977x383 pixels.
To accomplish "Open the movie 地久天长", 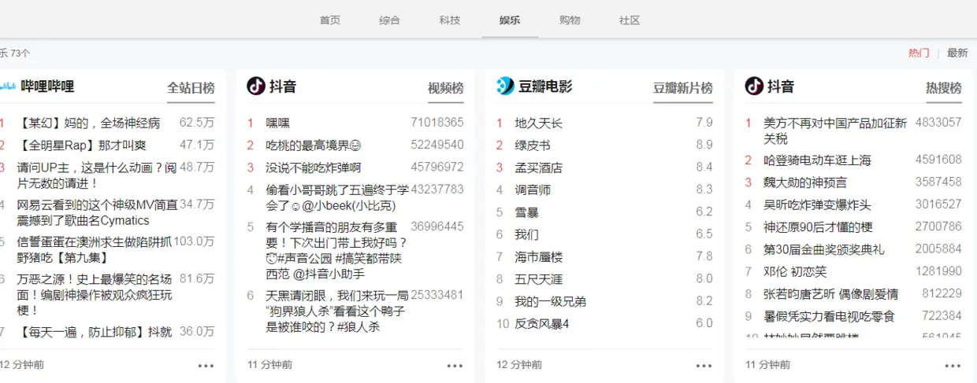I will pyautogui.click(x=539, y=123).
